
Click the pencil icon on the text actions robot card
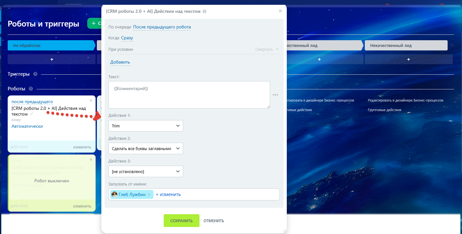click(31, 114)
